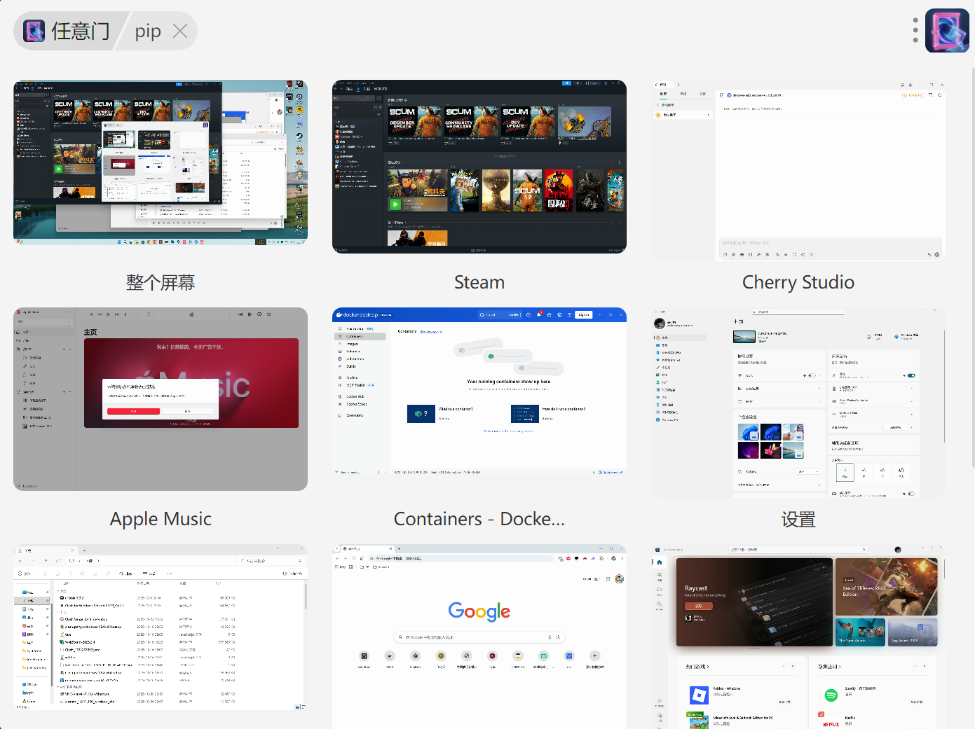Select the 整个屏幕 full screen thumbnail
Screen dimensions: 975x729
tap(161, 162)
